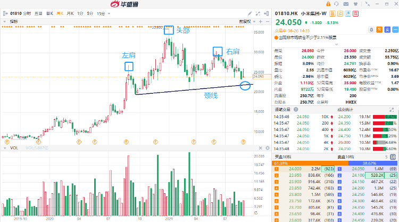This screenshot has height=222, width=399.
Task: Click the red 窝 badge
Action: (x=356, y=13)
